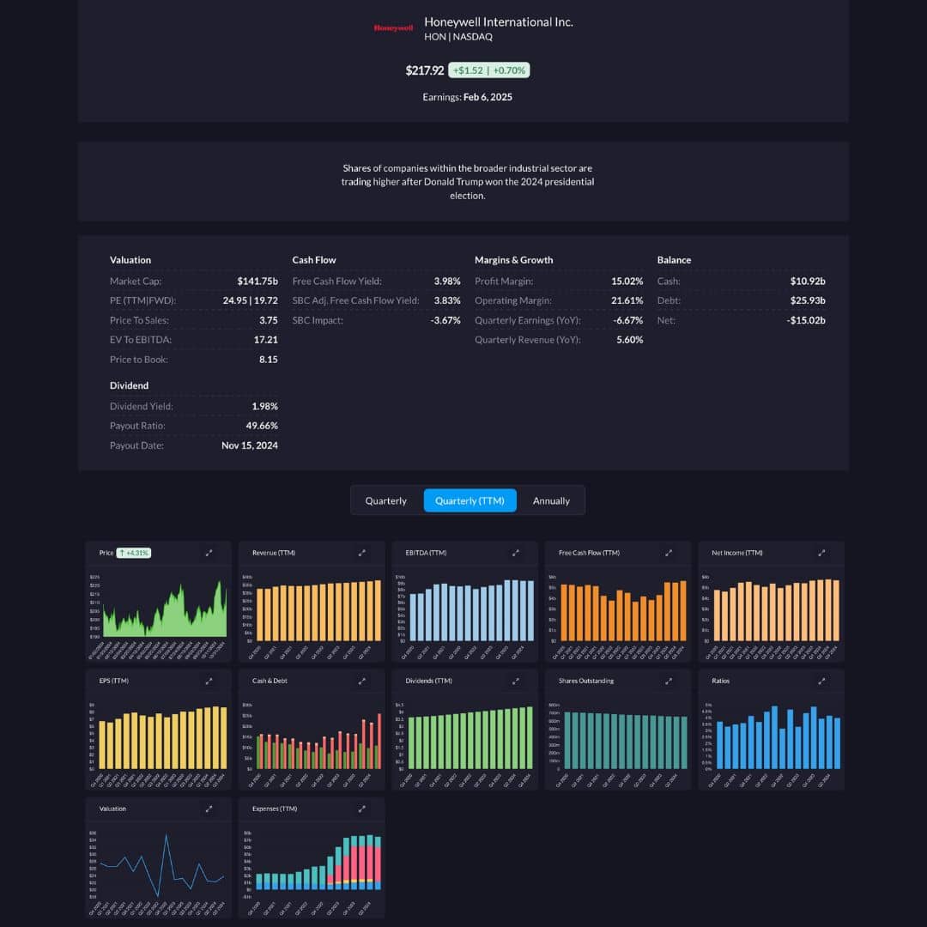This screenshot has height=927, width=927.
Task: Click the Net value -$15.02b
Action: click(x=806, y=320)
